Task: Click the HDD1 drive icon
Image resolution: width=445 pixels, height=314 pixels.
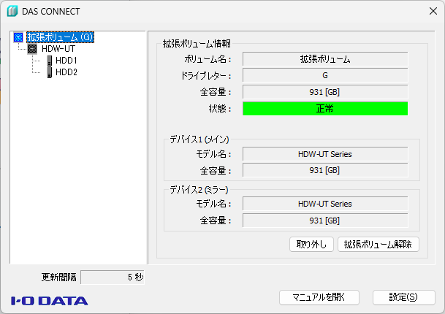Action: point(50,61)
